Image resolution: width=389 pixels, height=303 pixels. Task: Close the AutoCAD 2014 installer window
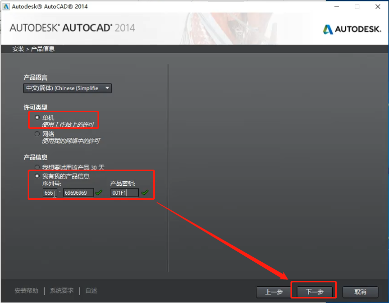(378, 7)
